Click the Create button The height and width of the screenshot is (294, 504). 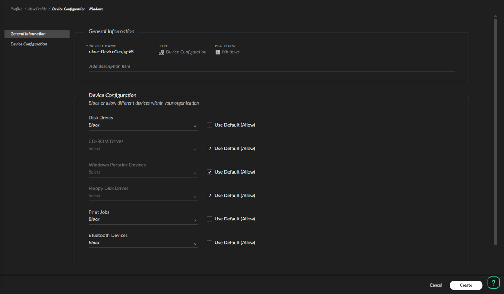point(466,285)
